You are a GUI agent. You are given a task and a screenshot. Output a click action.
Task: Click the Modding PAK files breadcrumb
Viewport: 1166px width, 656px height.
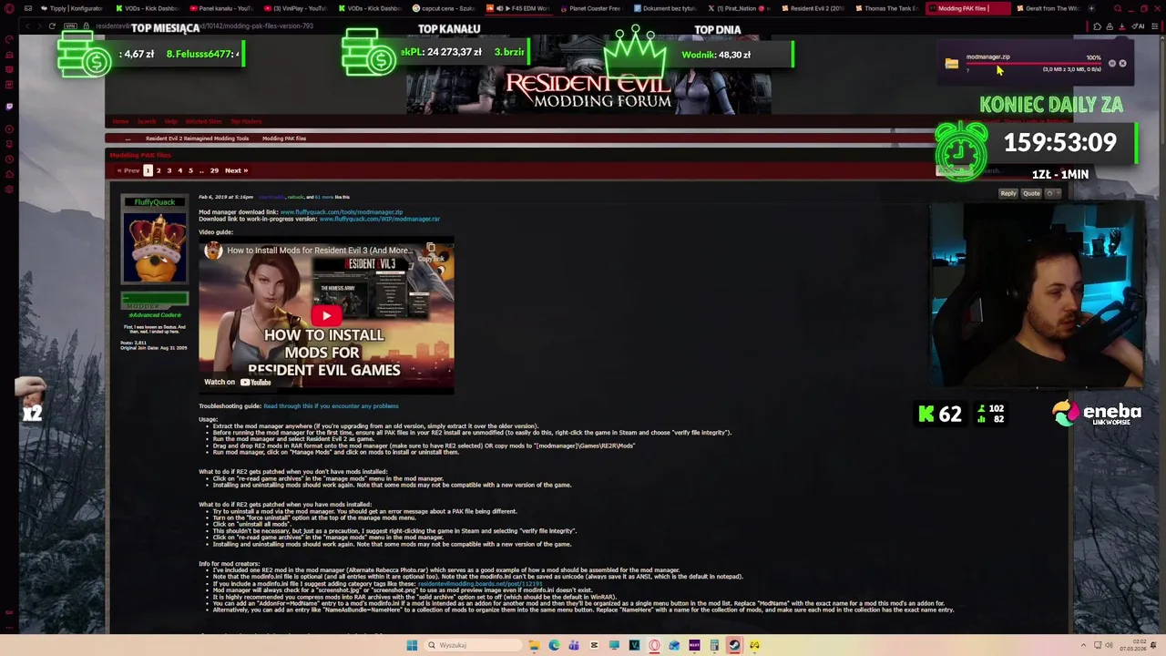click(284, 138)
